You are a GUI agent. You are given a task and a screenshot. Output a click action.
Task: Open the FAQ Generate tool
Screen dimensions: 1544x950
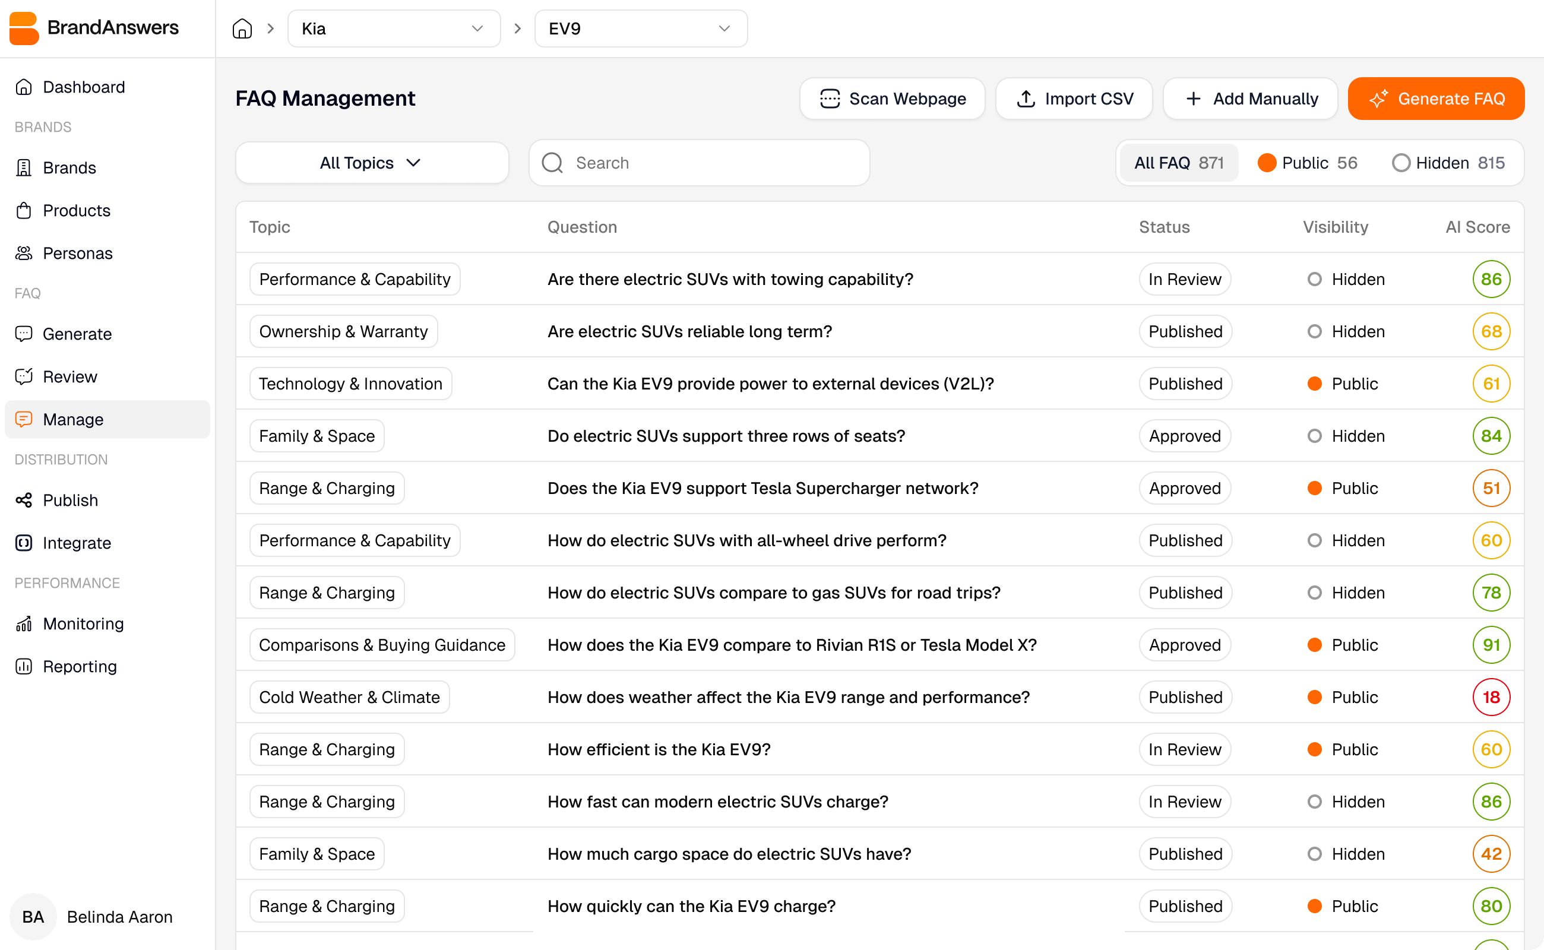[x=77, y=334]
